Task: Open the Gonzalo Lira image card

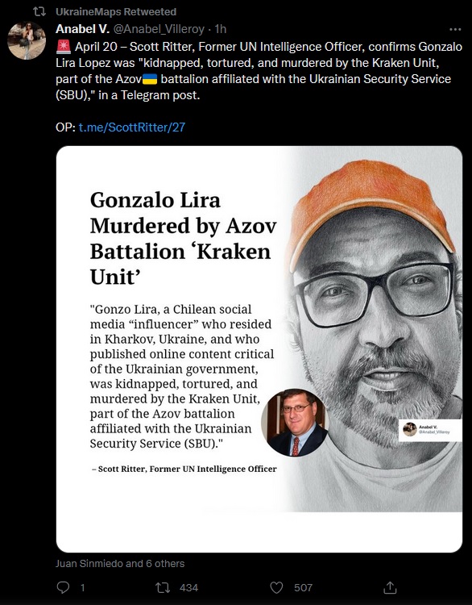Action: tap(259, 348)
